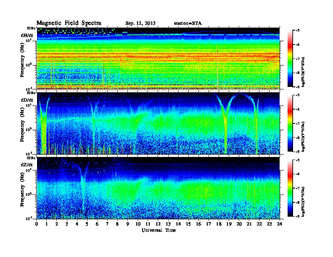Click the hour 18 tick label
The width and height of the screenshot is (333, 257).
pos(219,224)
